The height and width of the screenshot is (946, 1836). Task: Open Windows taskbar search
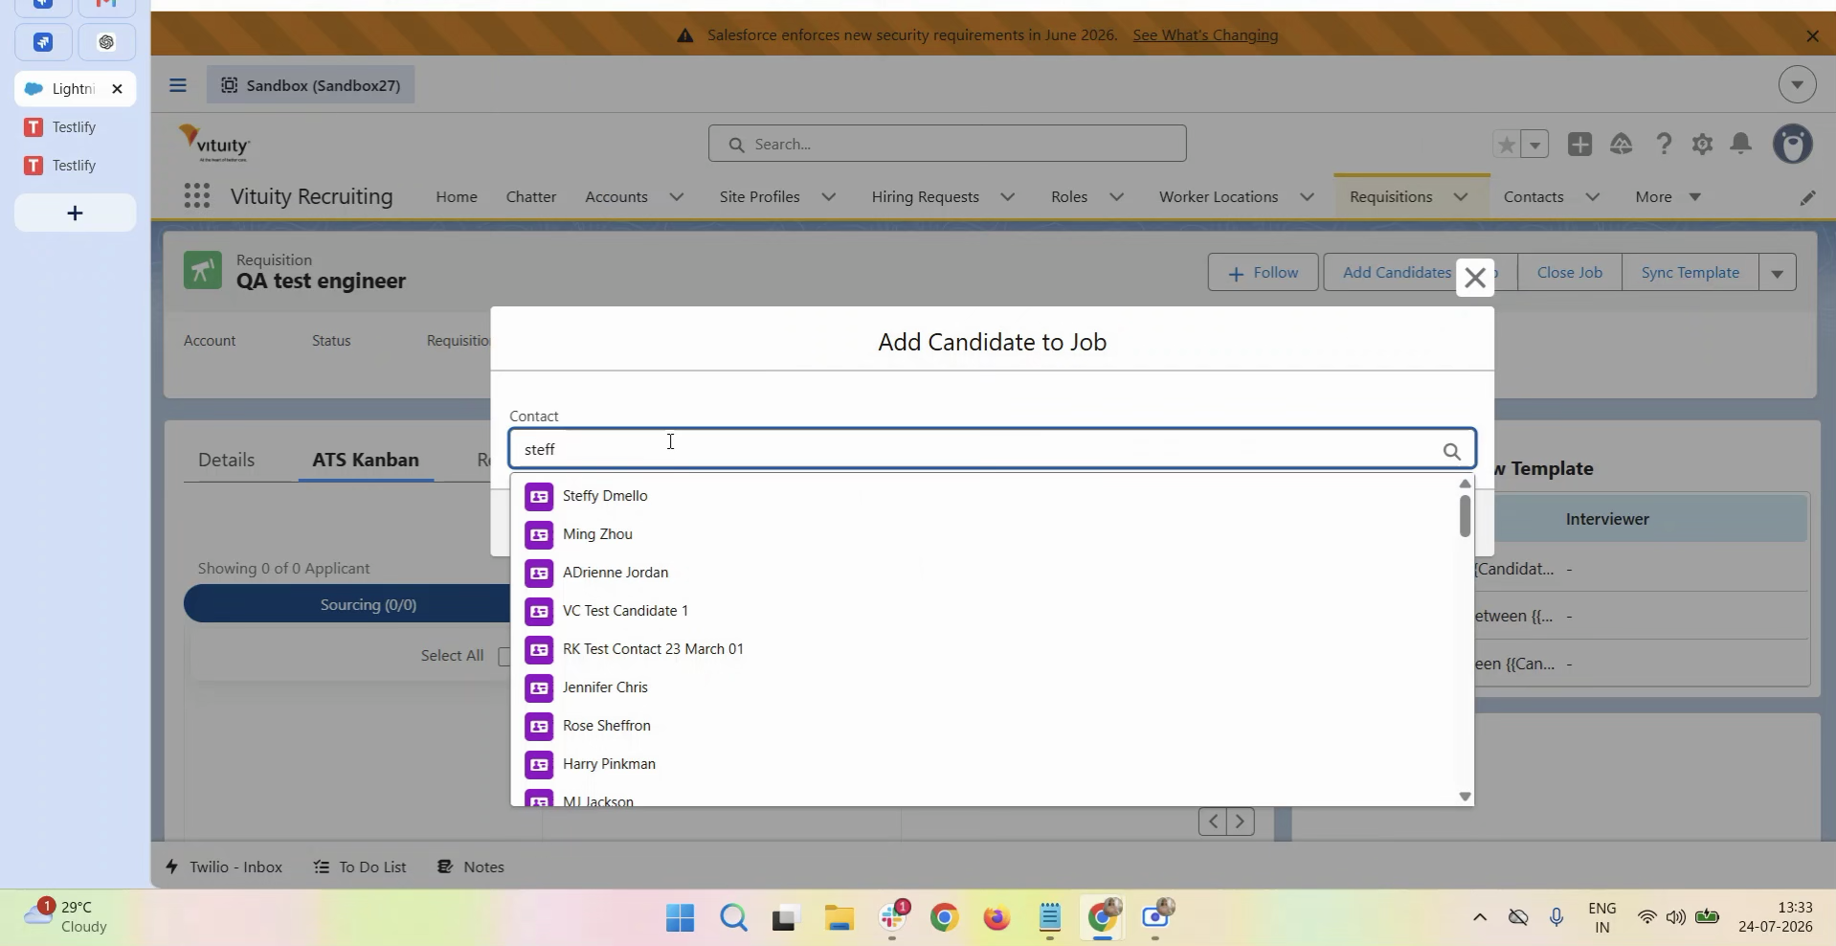733,918
